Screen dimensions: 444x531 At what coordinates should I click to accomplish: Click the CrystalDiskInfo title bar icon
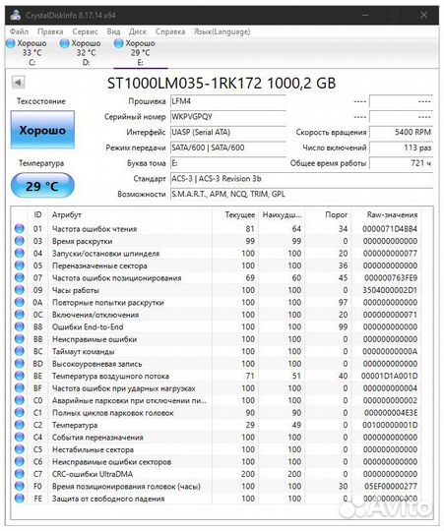tap(15, 15)
